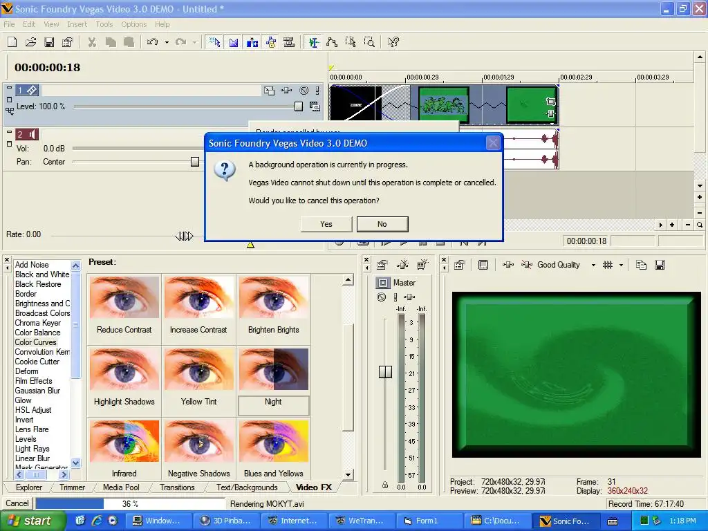The image size is (708, 531).
Task: Solo video track 1
Action: coord(317,91)
